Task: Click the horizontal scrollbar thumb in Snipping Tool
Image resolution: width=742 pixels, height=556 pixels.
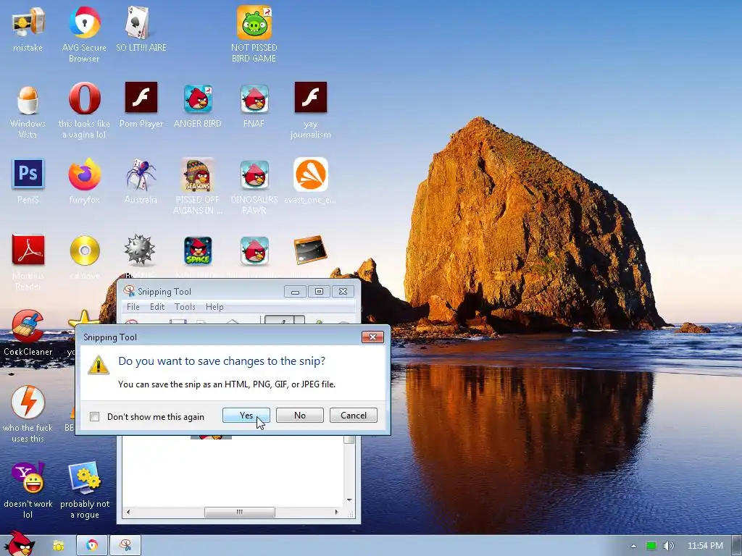Action: click(x=239, y=512)
